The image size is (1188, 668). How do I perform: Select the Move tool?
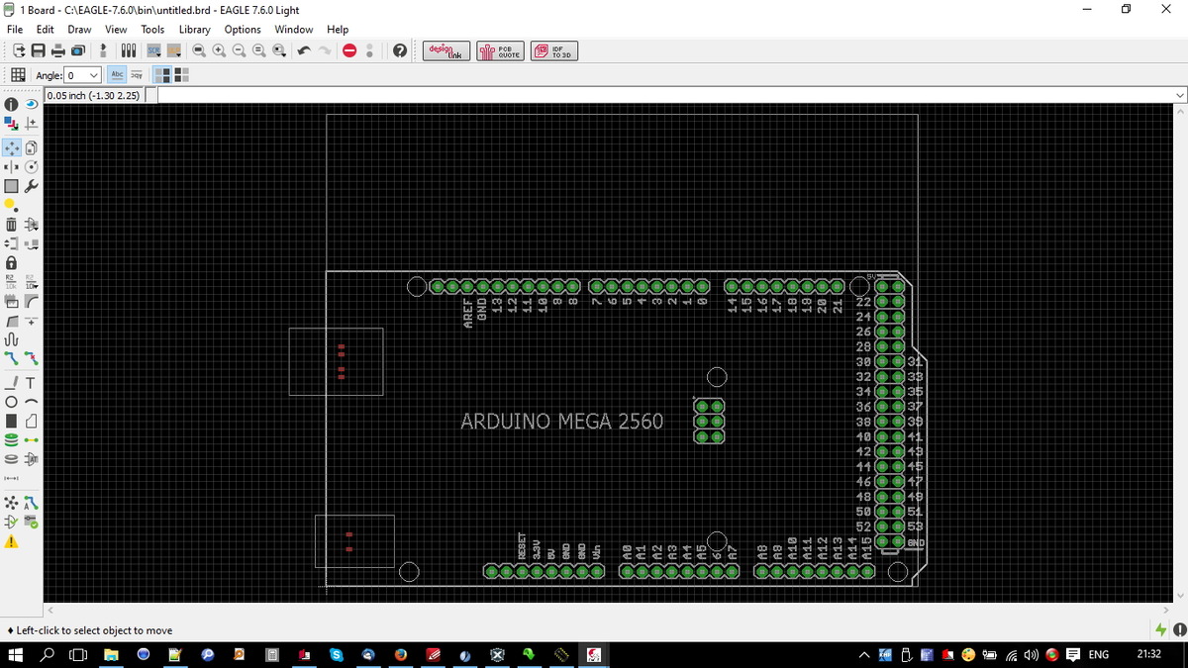point(12,146)
